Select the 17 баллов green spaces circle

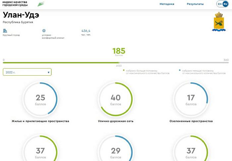click(191, 99)
